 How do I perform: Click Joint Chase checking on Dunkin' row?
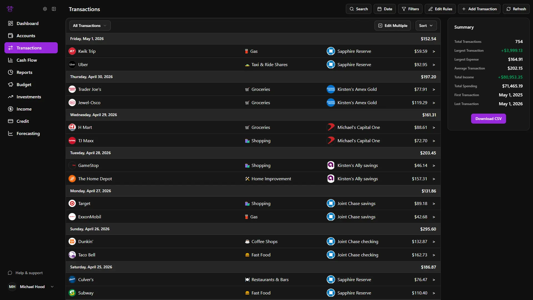[358, 241]
